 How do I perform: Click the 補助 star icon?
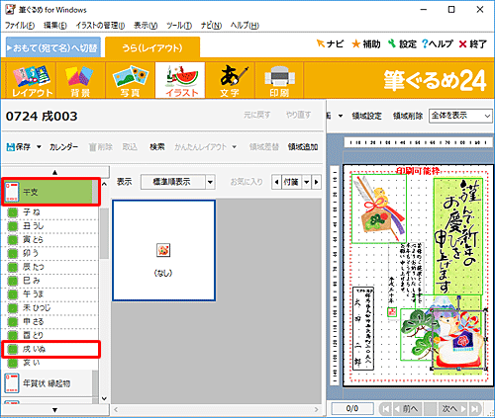[356, 43]
